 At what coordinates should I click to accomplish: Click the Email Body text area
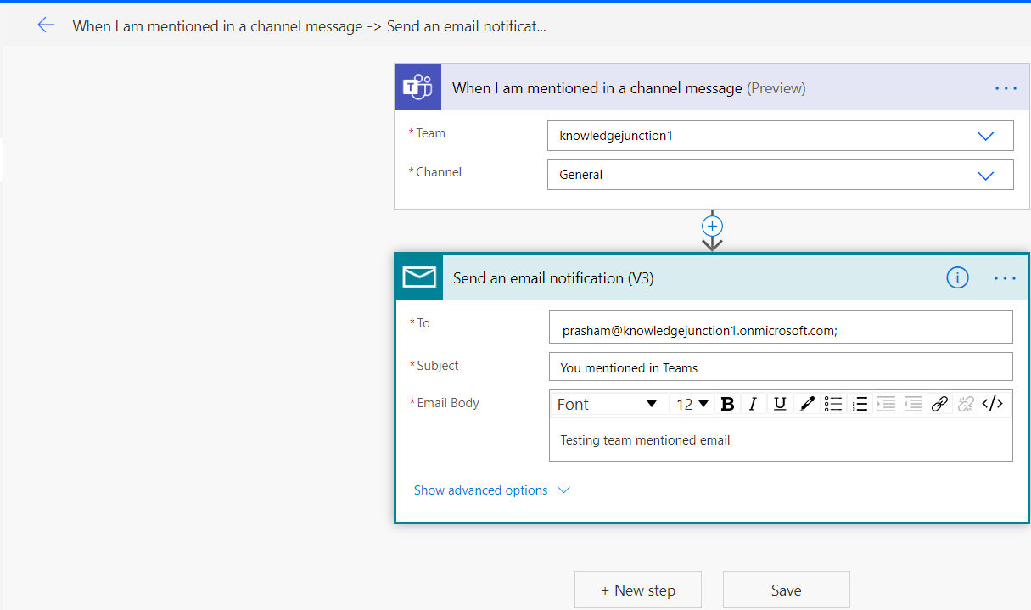(781, 439)
